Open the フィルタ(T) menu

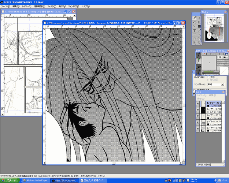coord(52,7)
